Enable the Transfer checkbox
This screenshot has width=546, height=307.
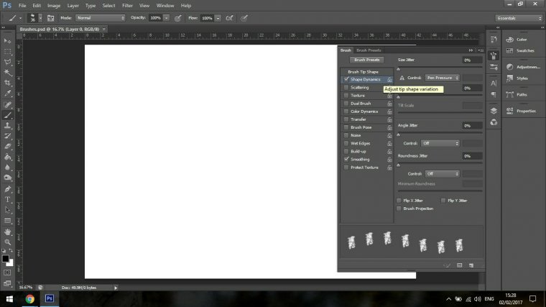point(346,119)
